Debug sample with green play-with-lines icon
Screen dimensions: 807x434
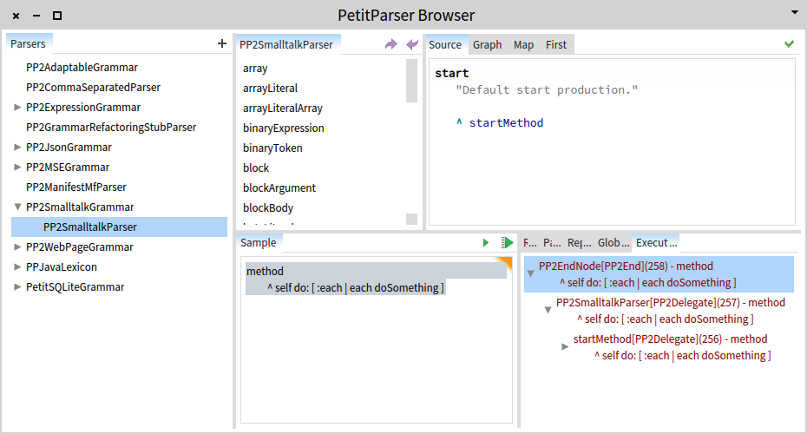pyautogui.click(x=508, y=242)
